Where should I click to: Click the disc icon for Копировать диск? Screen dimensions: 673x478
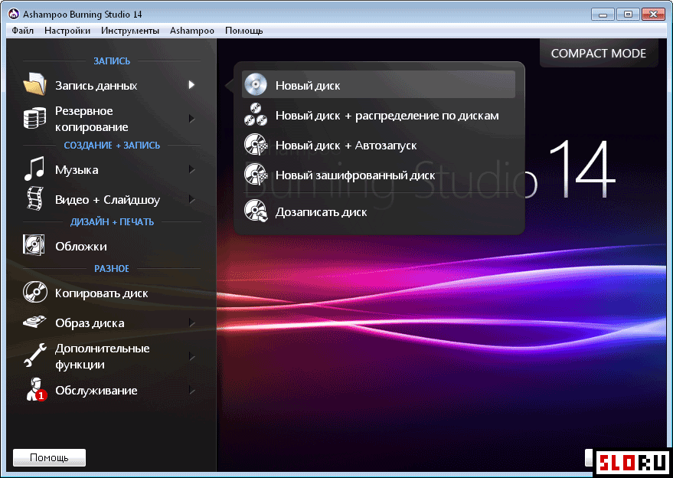(34, 292)
